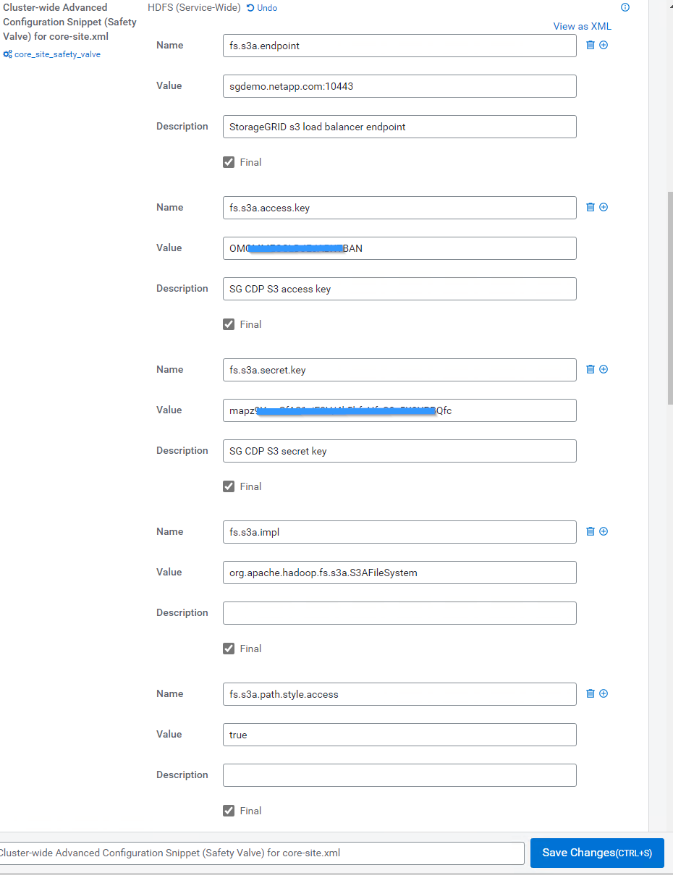Screen dimensions: 673x878
Task: Toggle Final checkbox for fs.s3a.impl
Action: click(229, 649)
